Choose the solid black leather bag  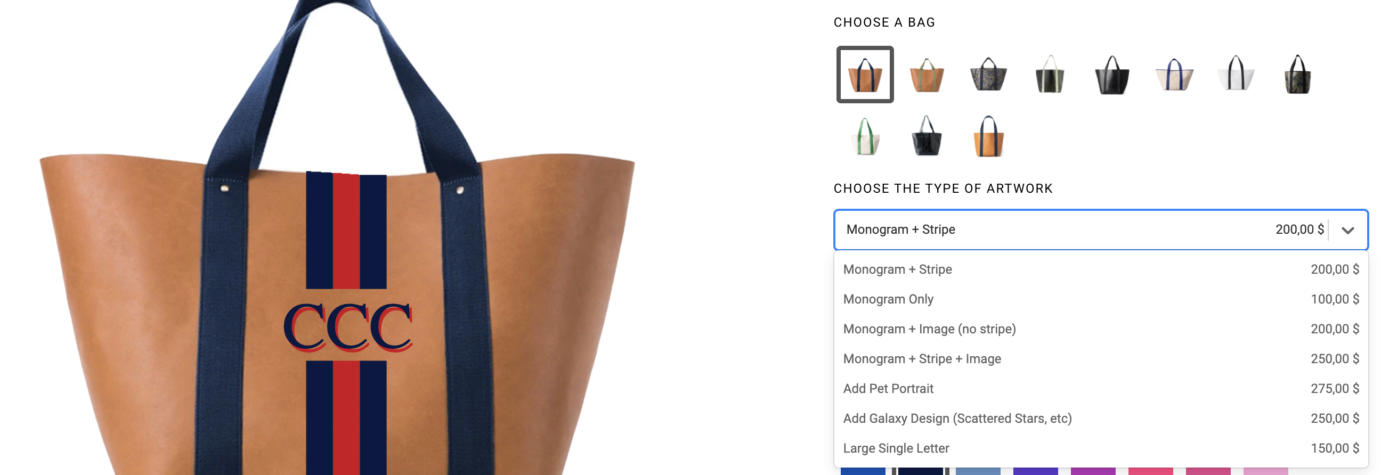point(1112,75)
